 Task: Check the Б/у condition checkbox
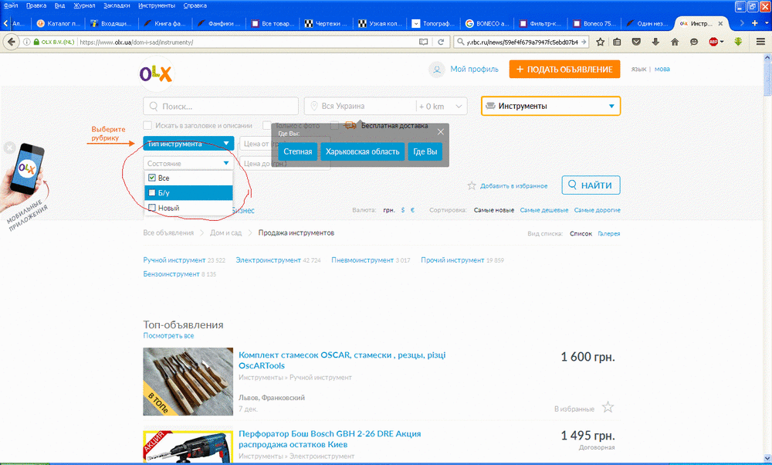(x=152, y=192)
